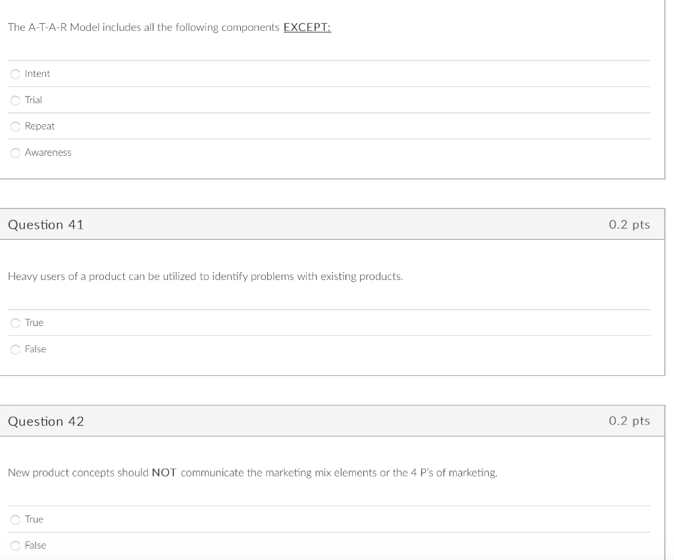Choose True for Question 41
Image resolution: width=674 pixels, height=560 pixels.
[x=14, y=323]
